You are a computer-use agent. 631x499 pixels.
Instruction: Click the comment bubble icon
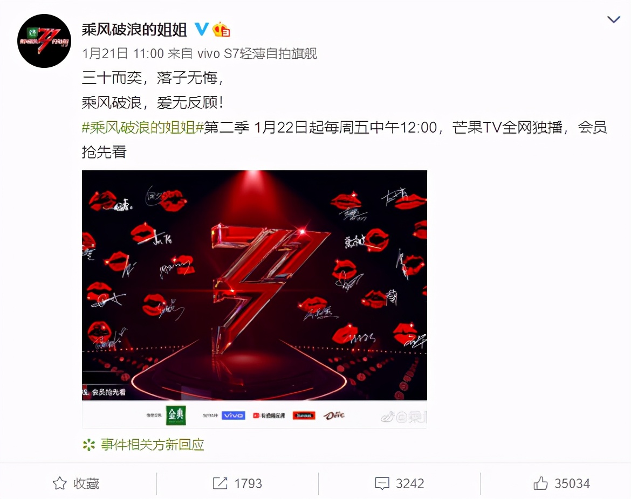382,483
